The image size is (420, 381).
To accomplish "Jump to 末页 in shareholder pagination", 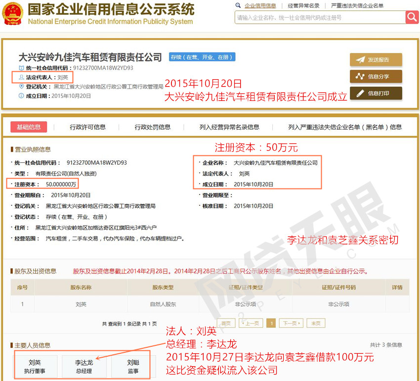I will 316,323.
